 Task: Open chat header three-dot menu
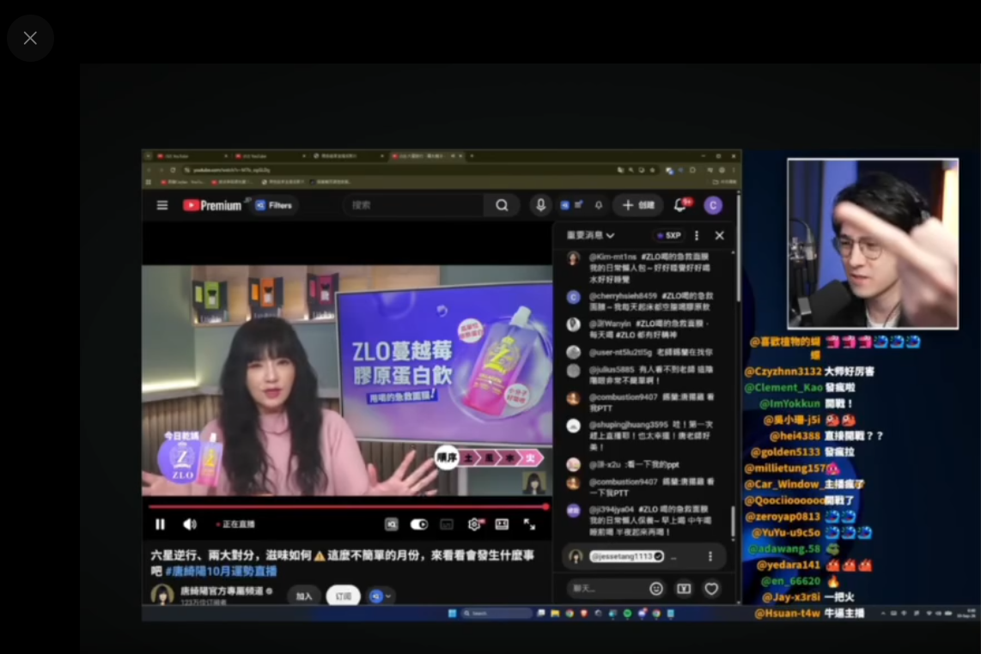coord(697,235)
